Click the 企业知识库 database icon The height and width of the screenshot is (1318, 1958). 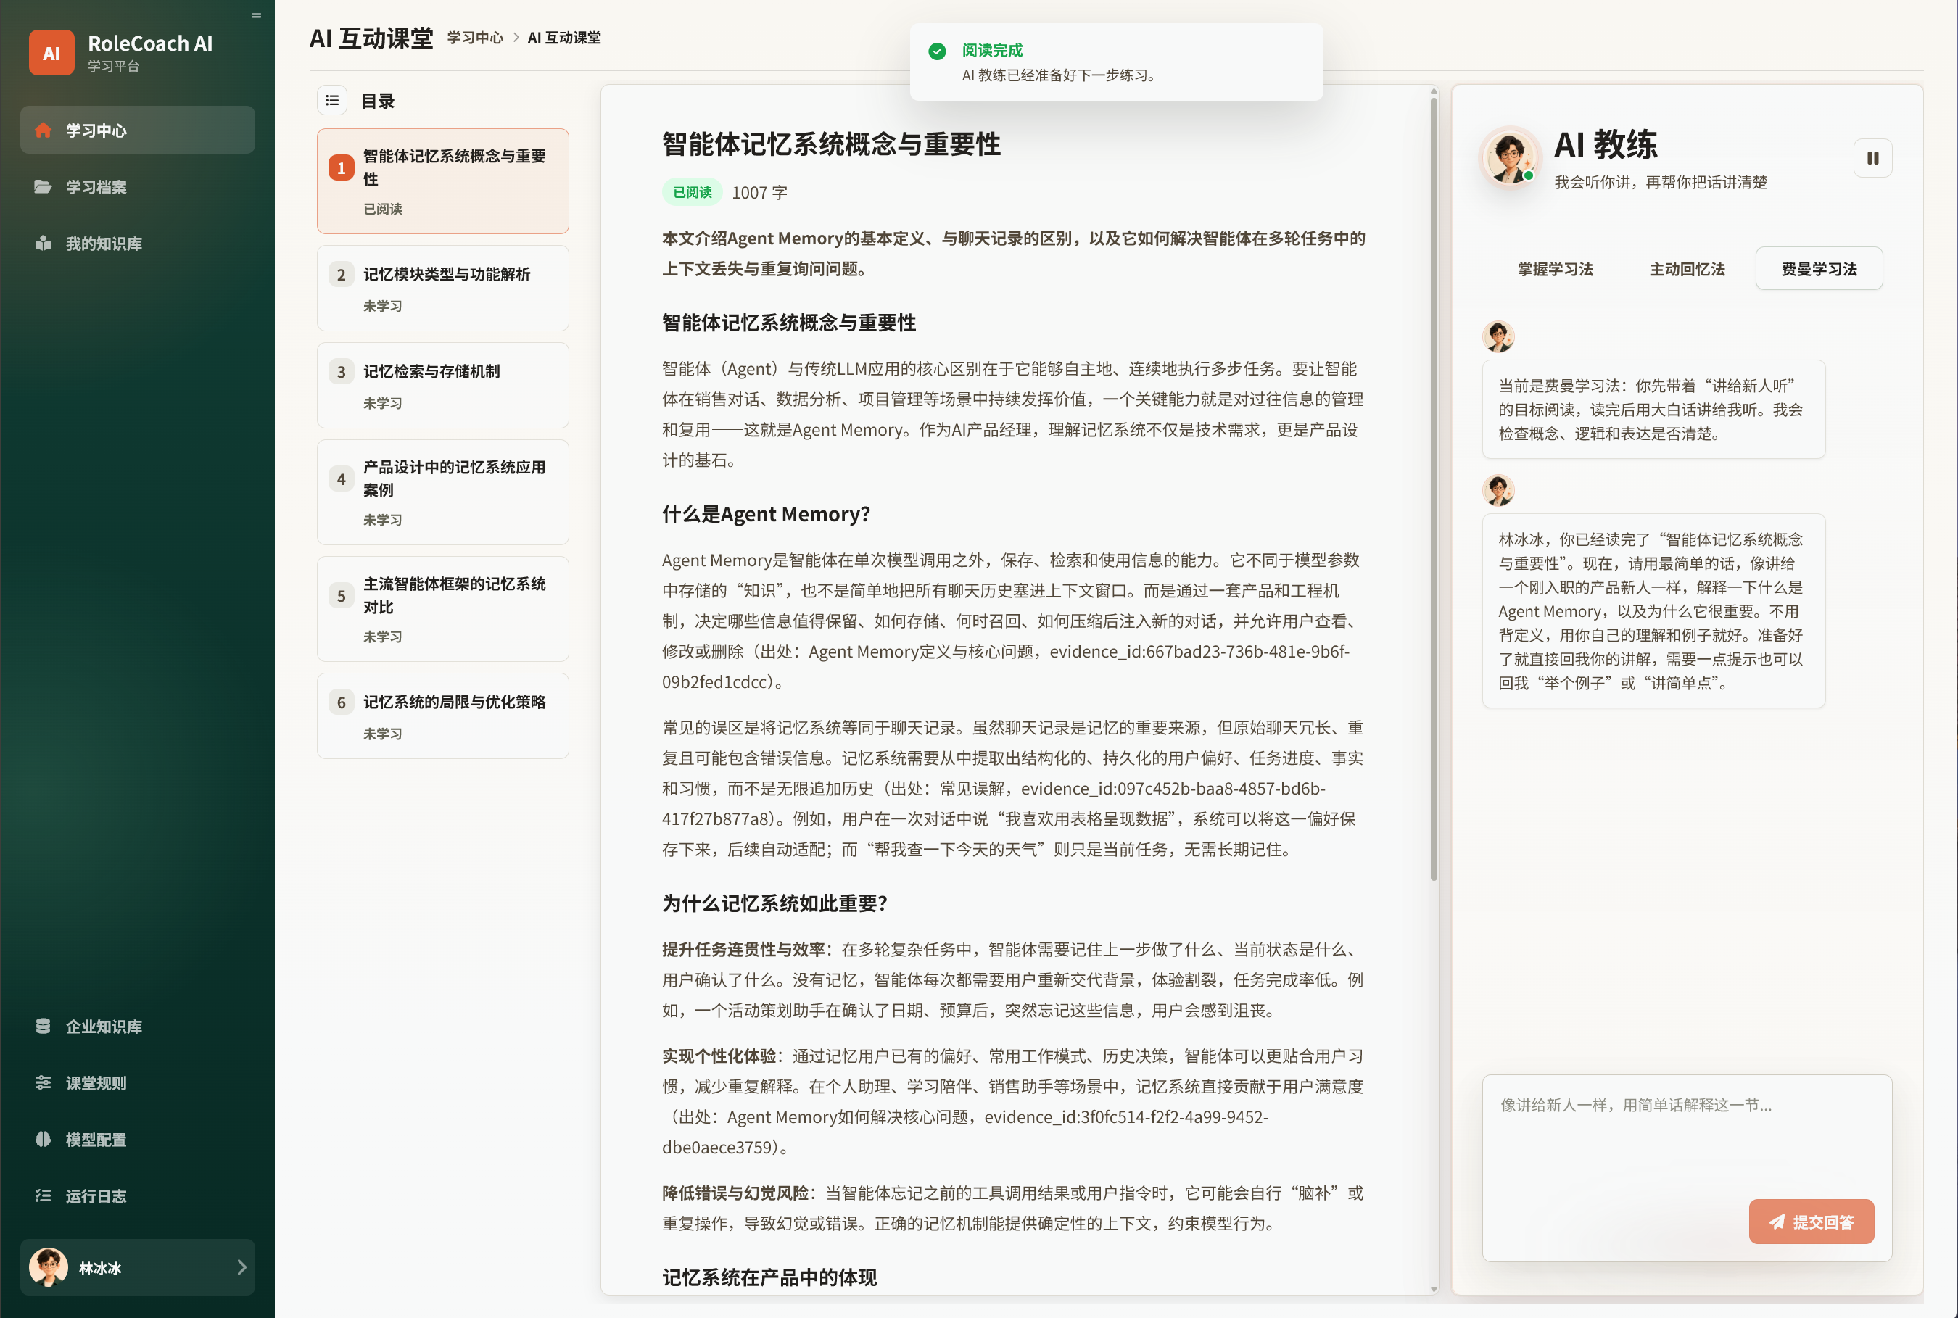point(43,1027)
